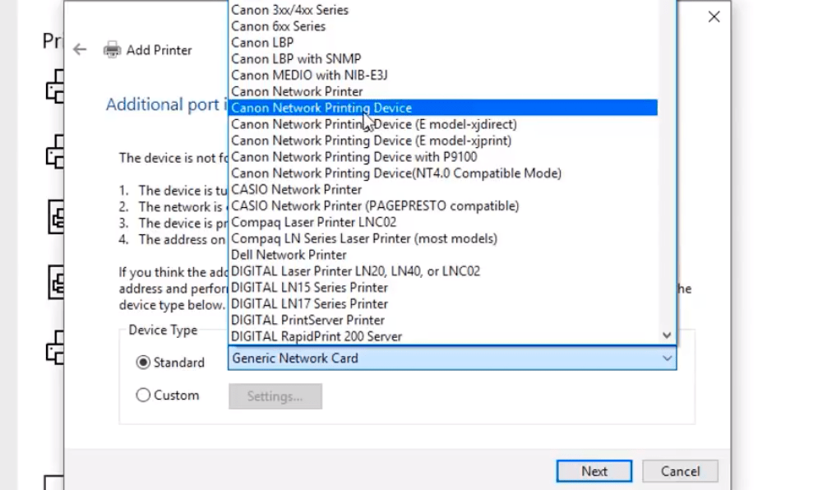Select Canon MEDIO with NIB-E3J

443,76
